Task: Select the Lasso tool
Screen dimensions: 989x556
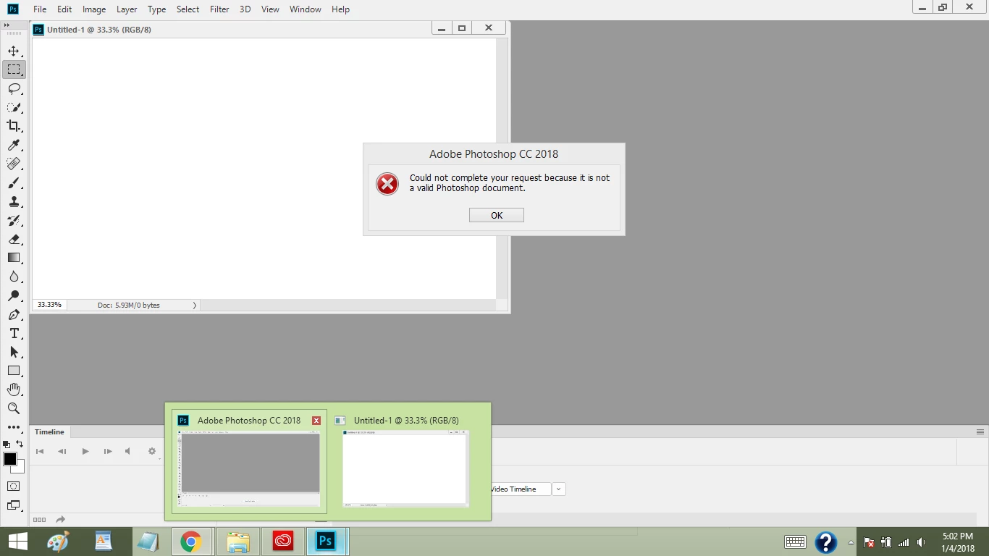Action: [x=14, y=89]
